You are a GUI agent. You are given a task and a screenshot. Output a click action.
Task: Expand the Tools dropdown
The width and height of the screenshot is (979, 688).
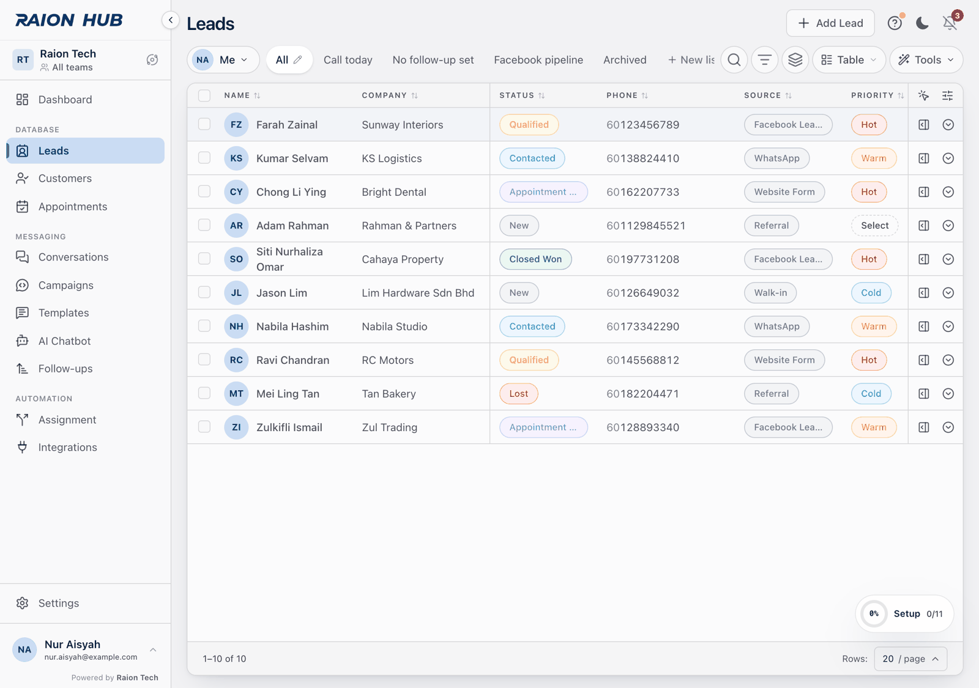pos(926,60)
